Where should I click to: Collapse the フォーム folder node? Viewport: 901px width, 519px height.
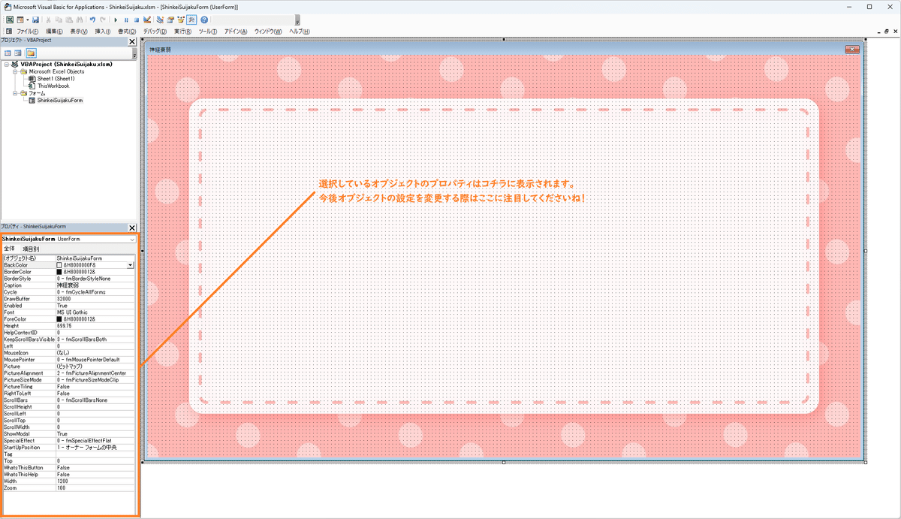pos(14,93)
